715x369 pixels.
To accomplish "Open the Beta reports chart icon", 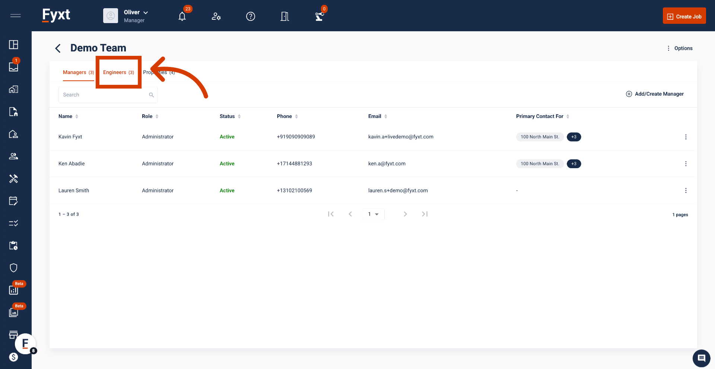I will click(13, 290).
